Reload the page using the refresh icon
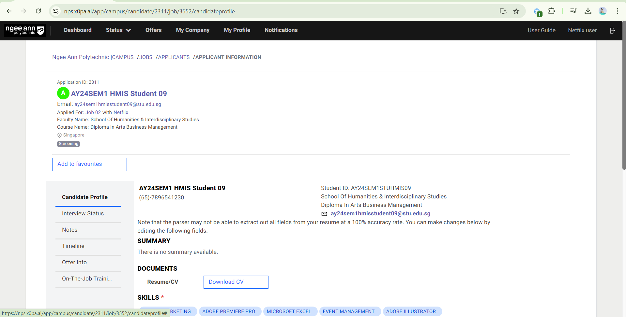Screen dimensions: 626x317 [38, 11]
